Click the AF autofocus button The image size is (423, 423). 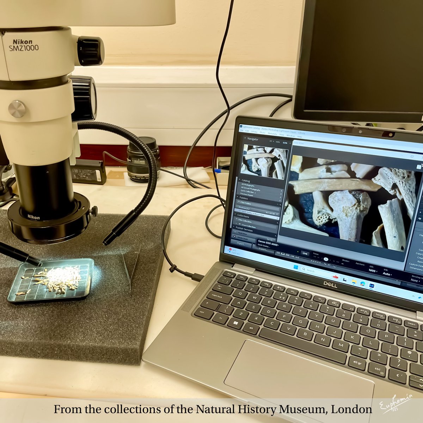326,259
